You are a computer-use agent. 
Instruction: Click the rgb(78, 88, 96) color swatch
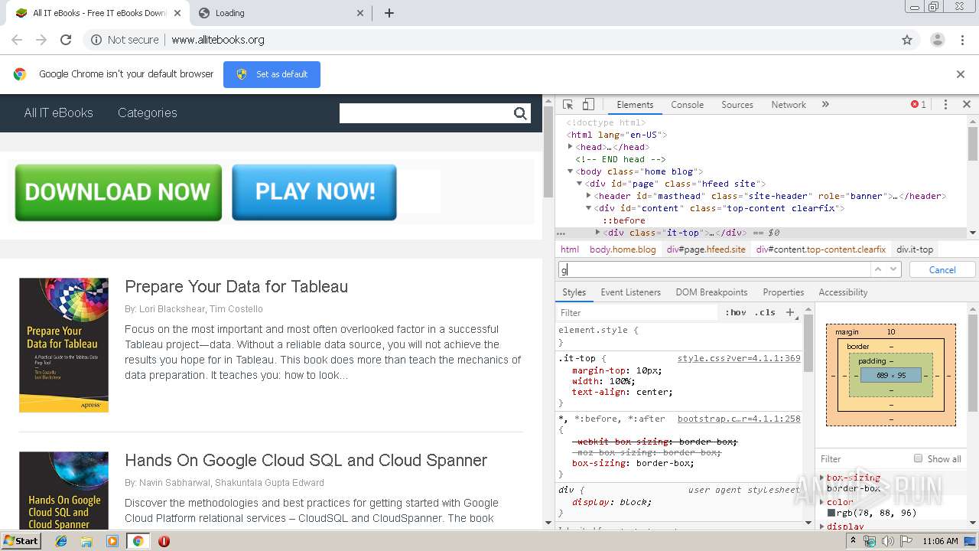pyautogui.click(x=831, y=514)
